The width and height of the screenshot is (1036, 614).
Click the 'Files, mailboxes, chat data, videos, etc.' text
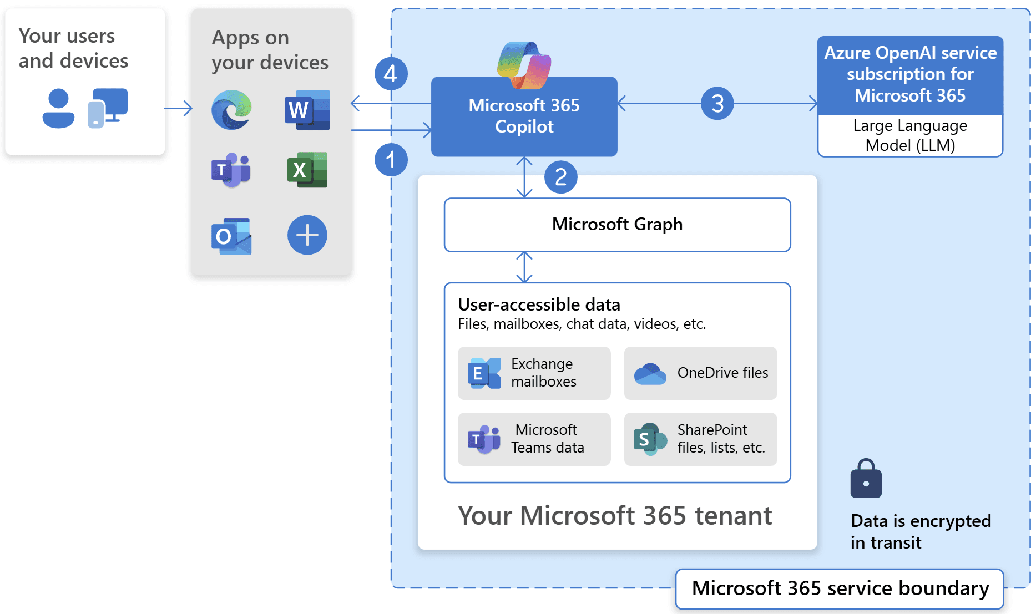tap(582, 324)
